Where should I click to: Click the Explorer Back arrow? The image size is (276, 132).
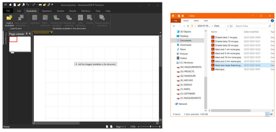tap(174, 26)
